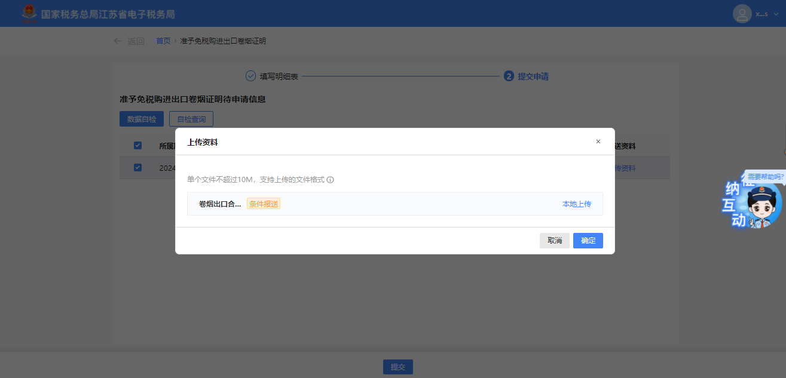Screen dimensions: 786x378
Task: Click 本地上传 to upload a file
Action: point(576,204)
